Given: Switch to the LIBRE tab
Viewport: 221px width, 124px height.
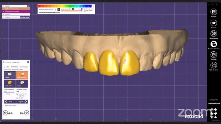Looking at the screenshot, I should click(x=8, y=67).
